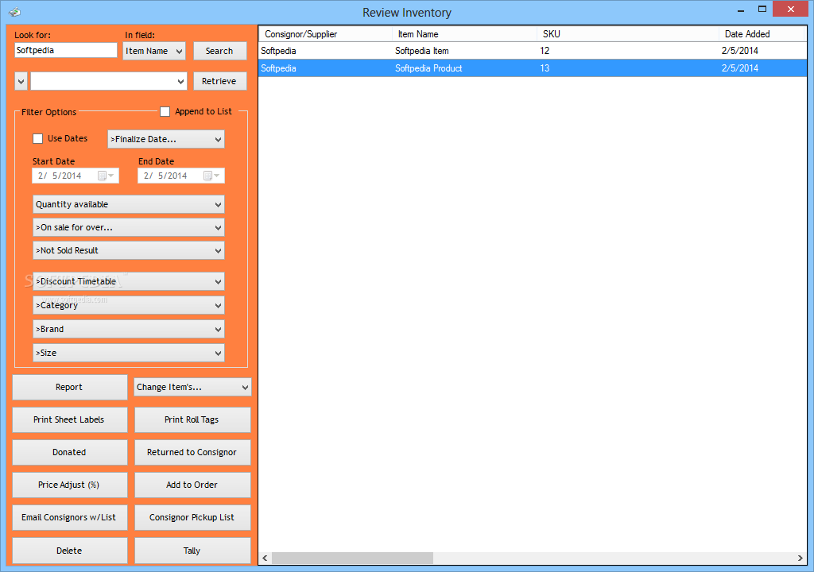
Task: Open the >Category filter dropdown
Action: (129, 305)
